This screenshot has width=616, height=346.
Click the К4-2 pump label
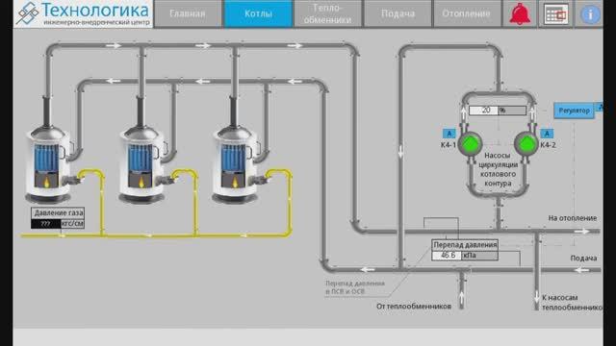[548, 145]
